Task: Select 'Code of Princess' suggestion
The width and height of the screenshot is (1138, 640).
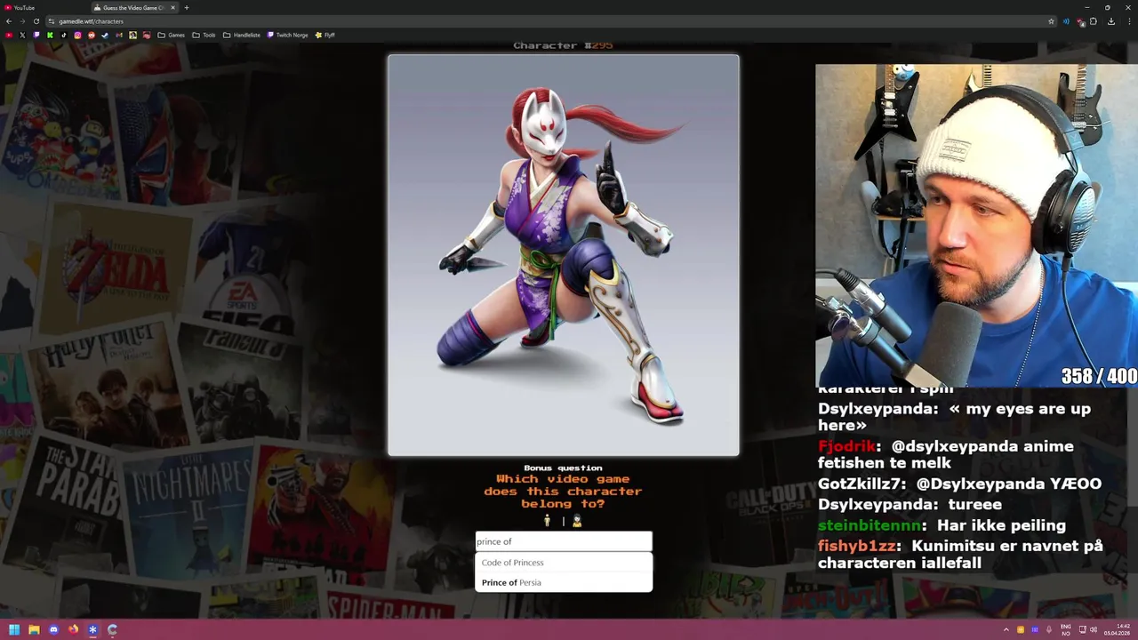Action: click(563, 563)
